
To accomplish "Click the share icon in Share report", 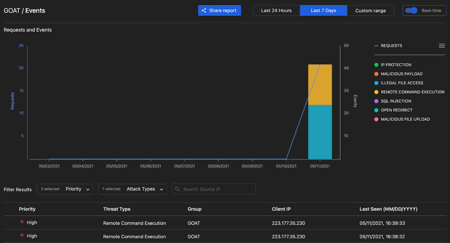I will pyautogui.click(x=204, y=10).
